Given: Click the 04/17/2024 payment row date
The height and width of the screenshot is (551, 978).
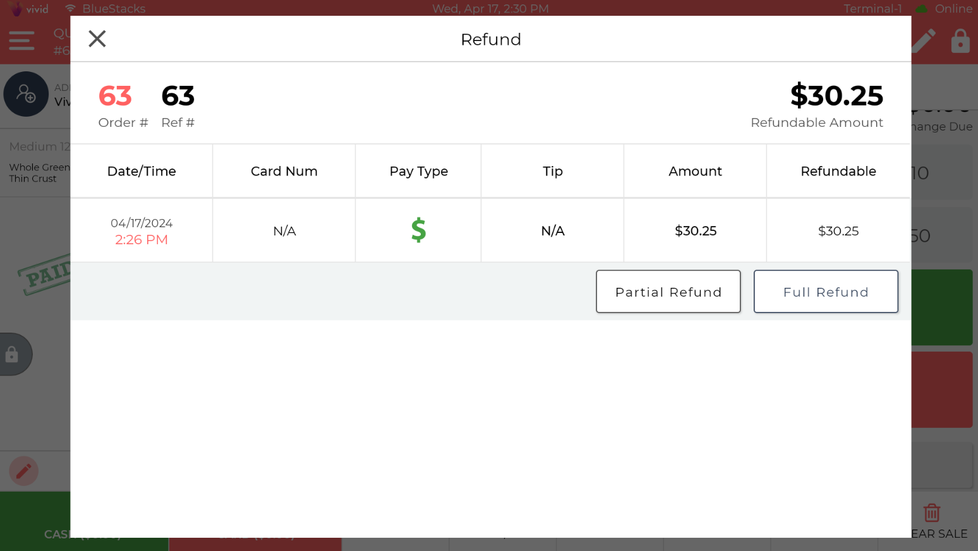Looking at the screenshot, I should point(142,223).
